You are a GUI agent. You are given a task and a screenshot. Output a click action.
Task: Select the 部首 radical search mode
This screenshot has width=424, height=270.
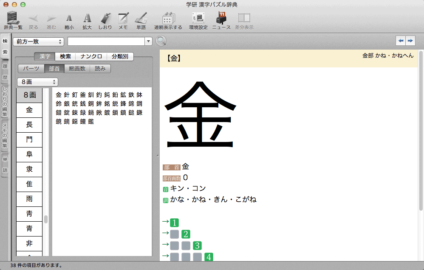click(54, 69)
